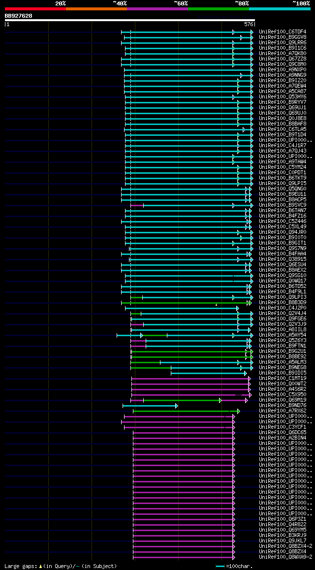Image resolution: width=315 pixels, height=570 pixels.
Task: Select the UniRef100_A7QEW4 label
Action: pos(283,86)
